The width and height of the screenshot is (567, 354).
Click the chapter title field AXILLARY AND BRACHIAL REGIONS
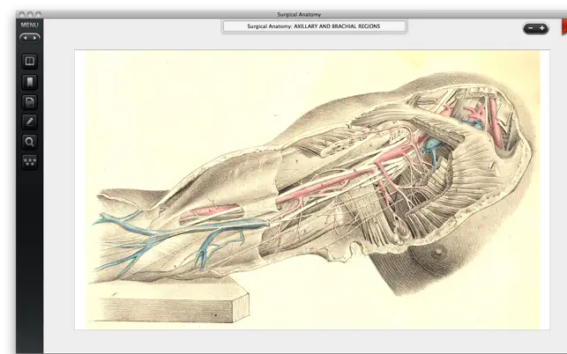click(x=314, y=26)
